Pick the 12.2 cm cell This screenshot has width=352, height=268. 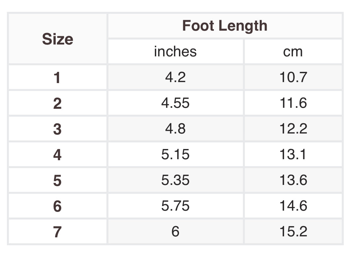point(293,129)
